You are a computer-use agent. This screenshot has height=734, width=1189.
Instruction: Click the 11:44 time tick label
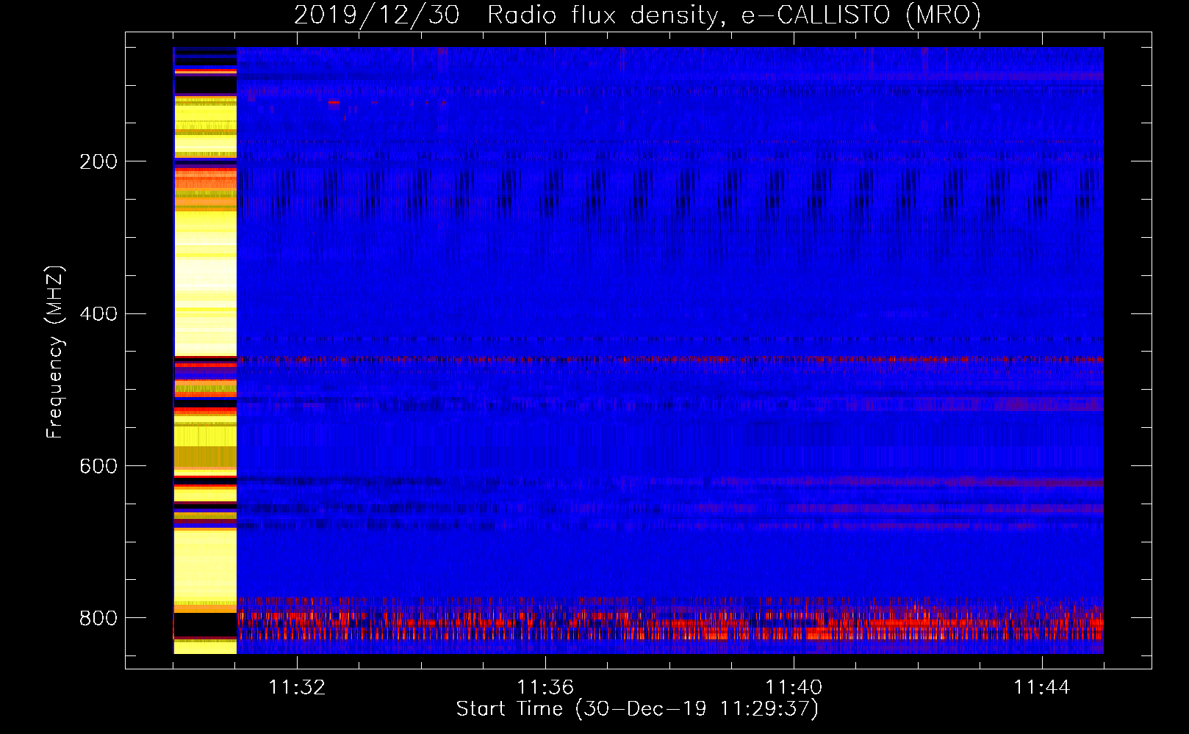[x=1042, y=688]
